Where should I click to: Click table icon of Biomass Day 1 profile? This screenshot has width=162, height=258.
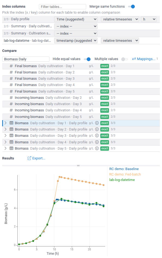(11, 123)
